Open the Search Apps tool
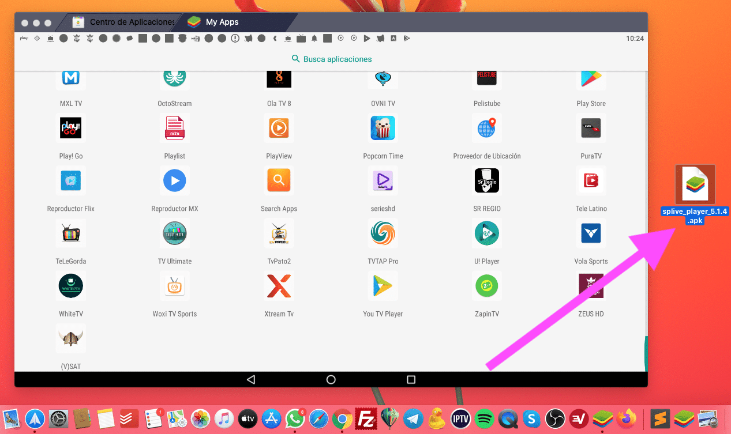This screenshot has width=731, height=434. pyautogui.click(x=279, y=180)
